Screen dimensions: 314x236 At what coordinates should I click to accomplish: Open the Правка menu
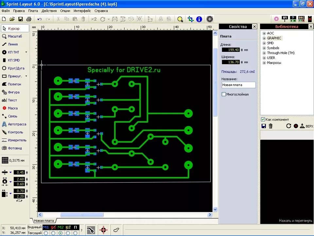[19, 11]
